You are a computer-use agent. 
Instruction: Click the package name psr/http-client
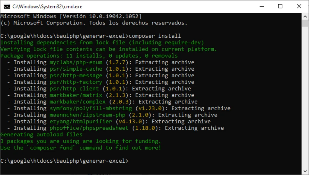(x=74, y=88)
